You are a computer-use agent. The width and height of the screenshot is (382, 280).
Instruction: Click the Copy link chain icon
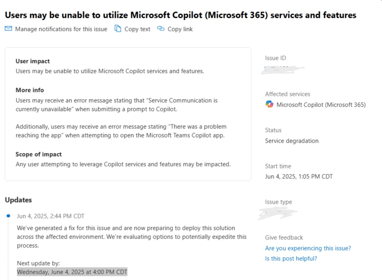161,29
